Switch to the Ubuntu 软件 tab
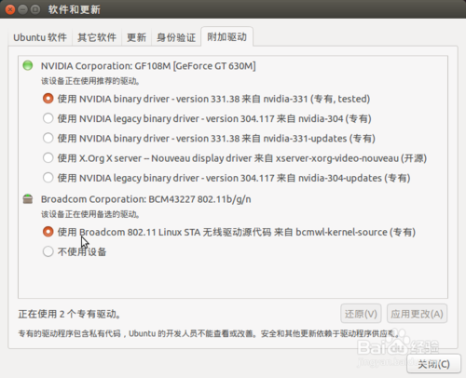466x378 pixels. [40, 37]
